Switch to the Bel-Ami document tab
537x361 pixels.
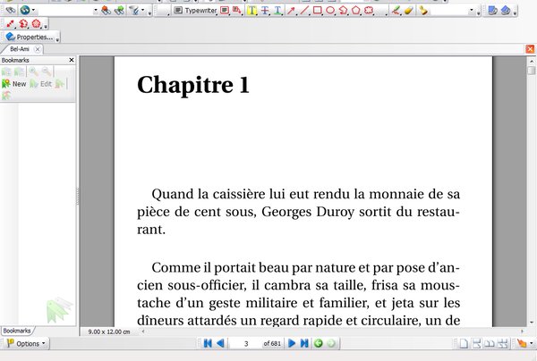20,49
